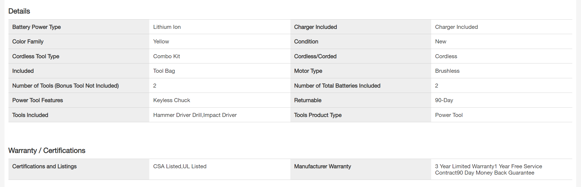This screenshot has height=187, width=581.
Task: Click the Power Tool product type value
Action: point(449,115)
